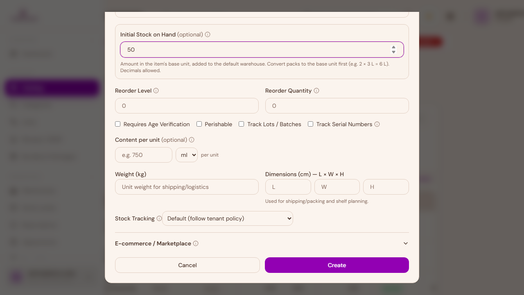Enable Track Serial Numbers checkbox
Viewport: 524px width, 295px height.
pyautogui.click(x=311, y=124)
